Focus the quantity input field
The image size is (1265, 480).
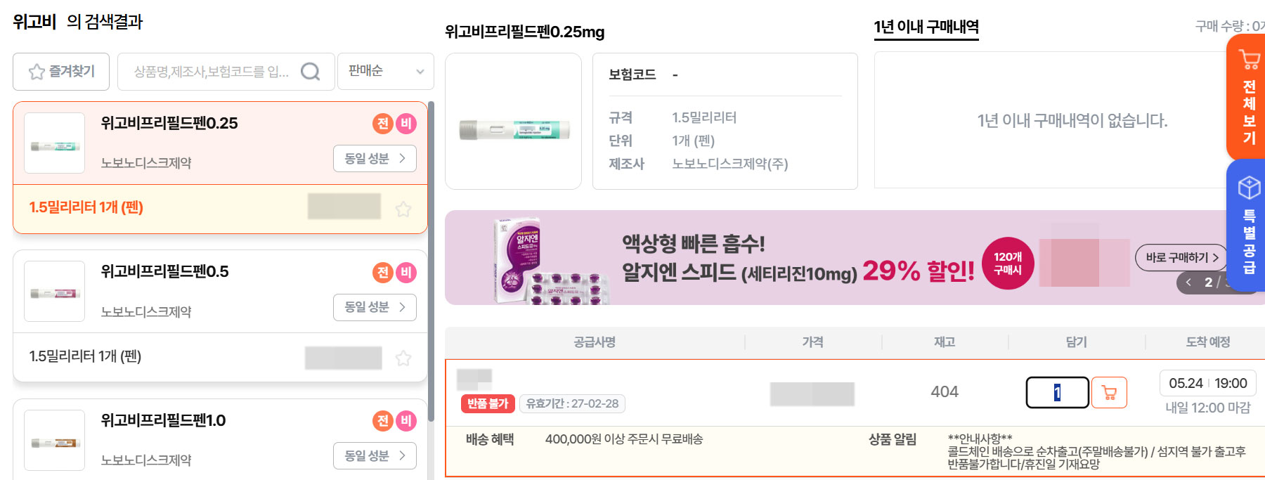tap(1058, 393)
